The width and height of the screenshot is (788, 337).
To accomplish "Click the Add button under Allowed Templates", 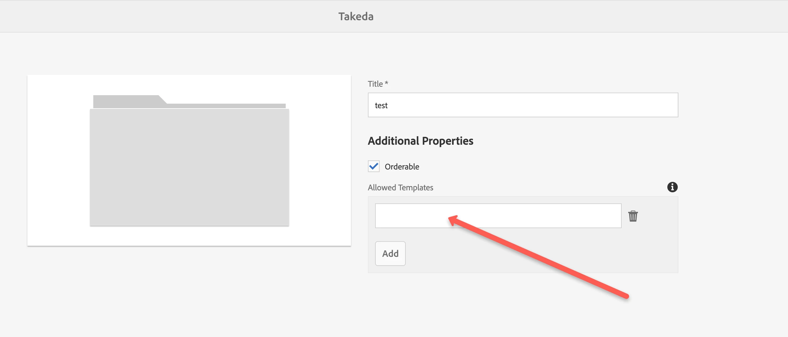I will tap(390, 254).
